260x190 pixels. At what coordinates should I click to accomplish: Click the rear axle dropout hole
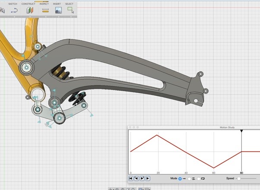(196, 101)
